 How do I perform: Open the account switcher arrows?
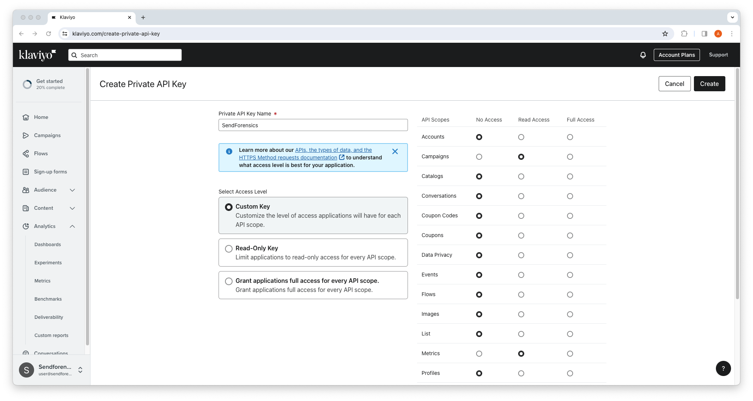[x=80, y=370]
